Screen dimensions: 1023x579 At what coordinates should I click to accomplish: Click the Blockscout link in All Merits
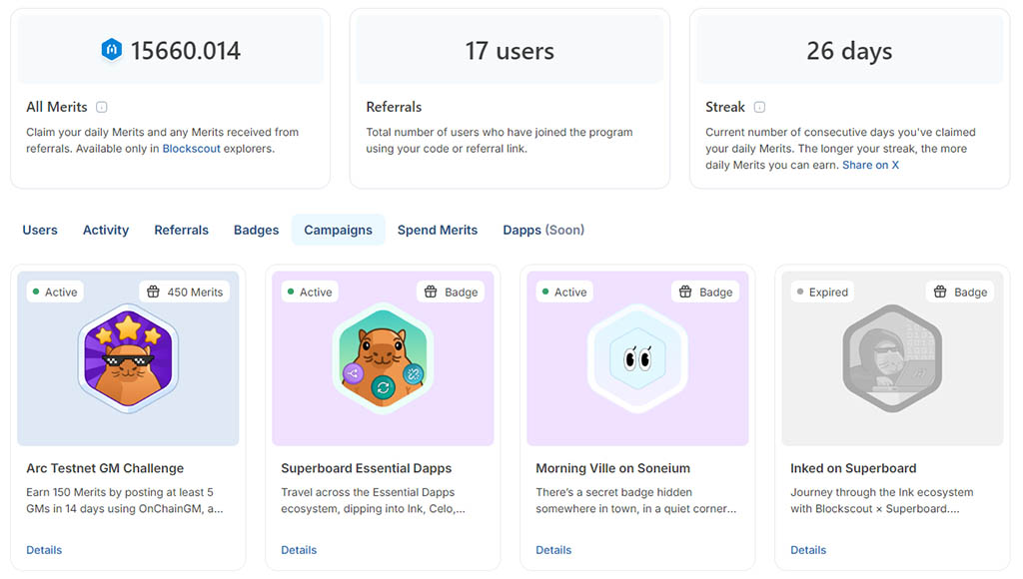(x=191, y=149)
